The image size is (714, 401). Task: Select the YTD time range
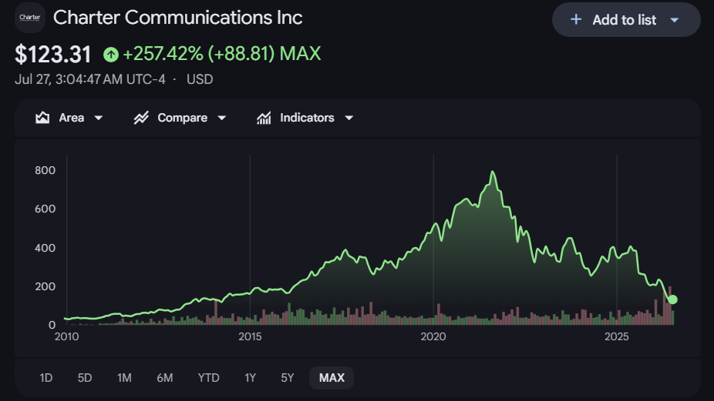pos(208,378)
